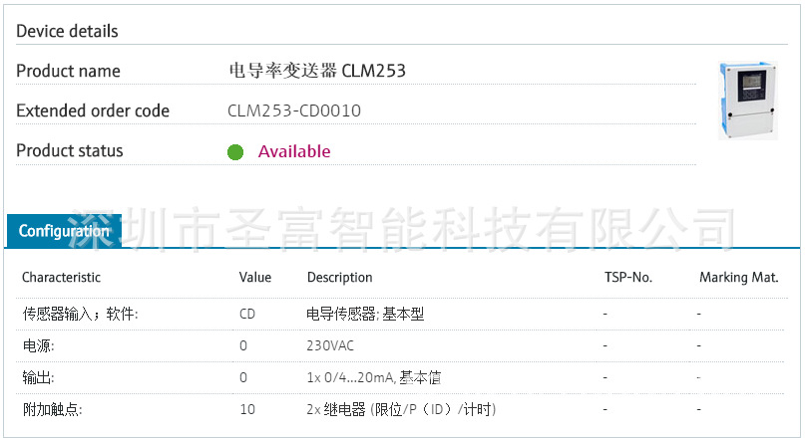Click the product name 电导率变送器 CLM253
Image resolution: width=805 pixels, height=441 pixels.
tap(317, 71)
